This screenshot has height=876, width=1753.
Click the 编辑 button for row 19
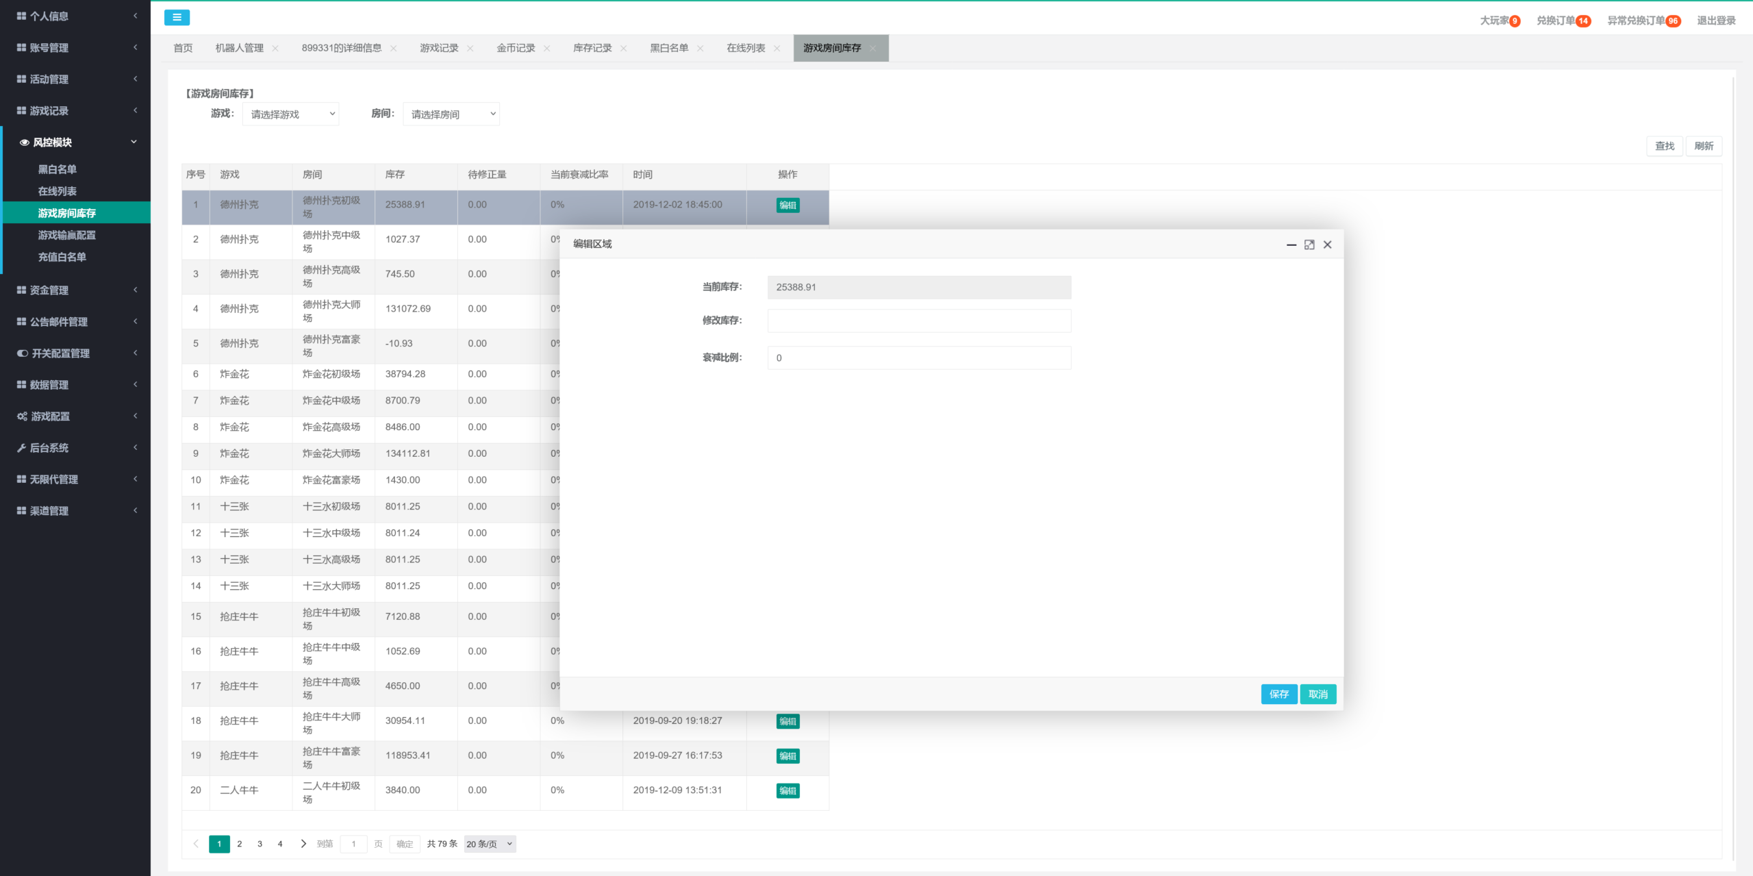click(787, 756)
